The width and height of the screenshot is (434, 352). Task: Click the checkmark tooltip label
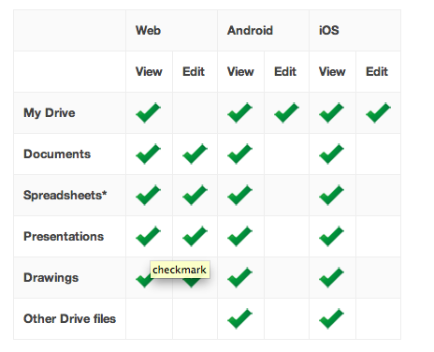click(180, 270)
